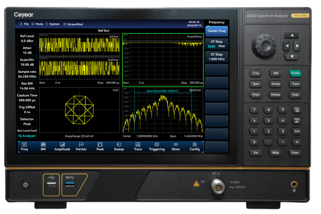Open the Marker menu in bottom toolbar
321x214 pixels.
click(81, 147)
